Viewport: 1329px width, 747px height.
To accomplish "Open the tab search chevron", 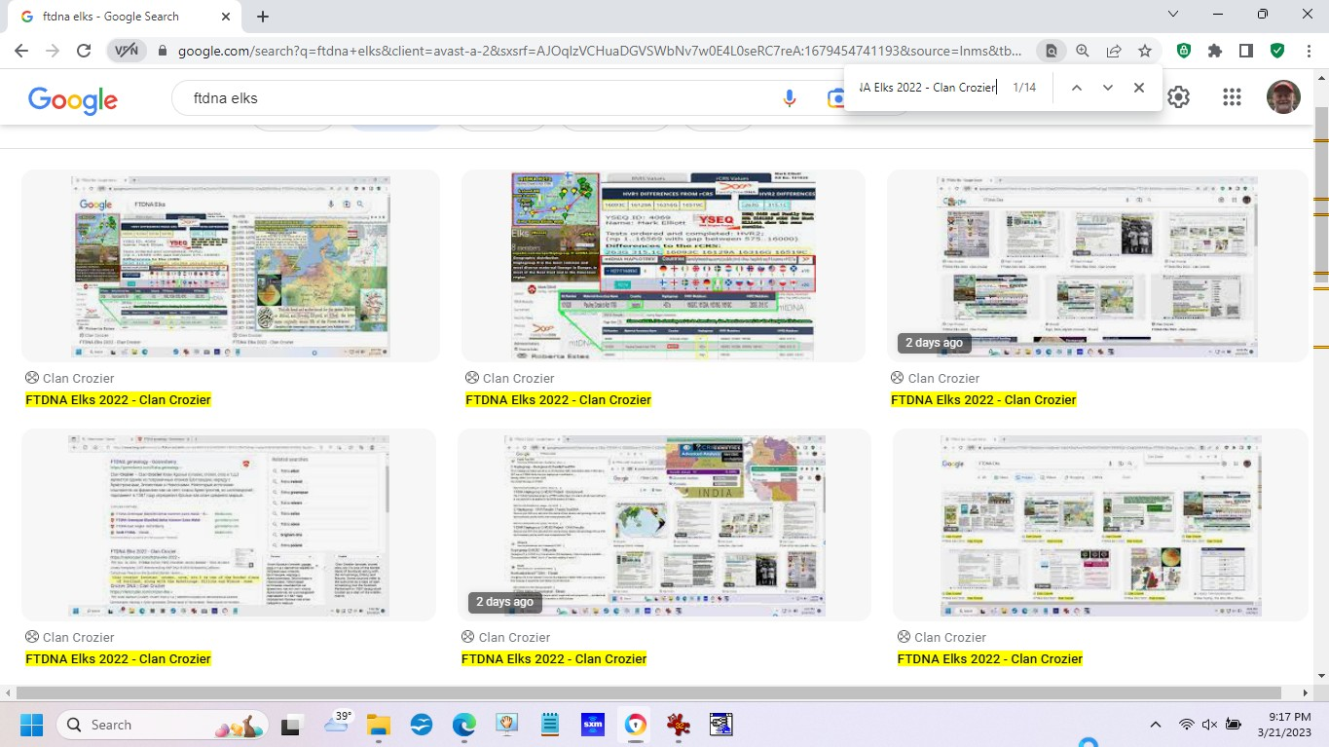I will pyautogui.click(x=1172, y=15).
